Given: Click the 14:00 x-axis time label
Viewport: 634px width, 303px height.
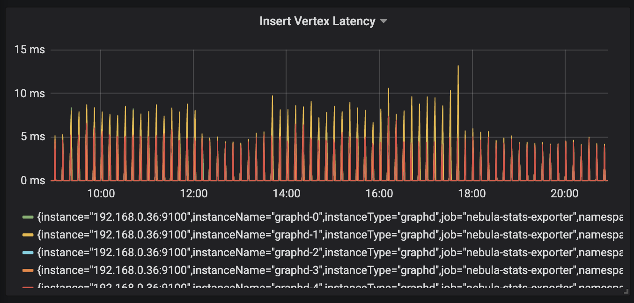Looking at the screenshot, I should pos(286,193).
